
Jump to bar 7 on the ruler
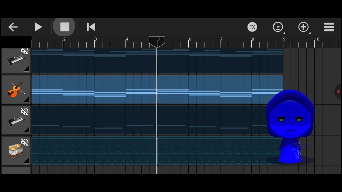click(221, 39)
